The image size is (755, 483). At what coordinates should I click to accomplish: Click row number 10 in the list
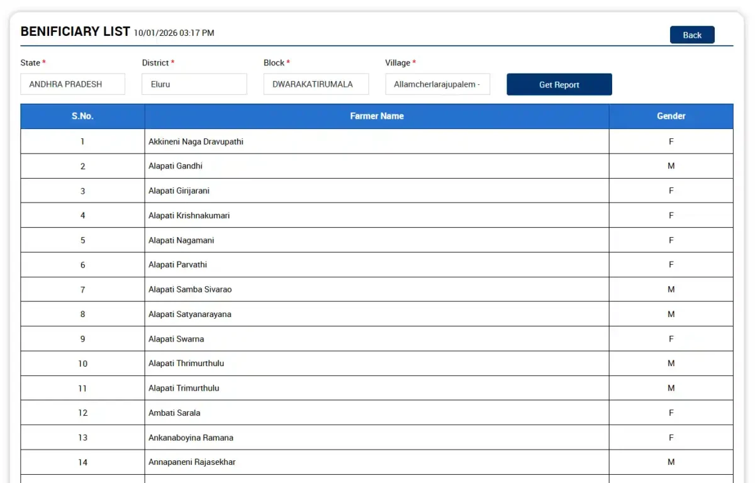coord(82,363)
